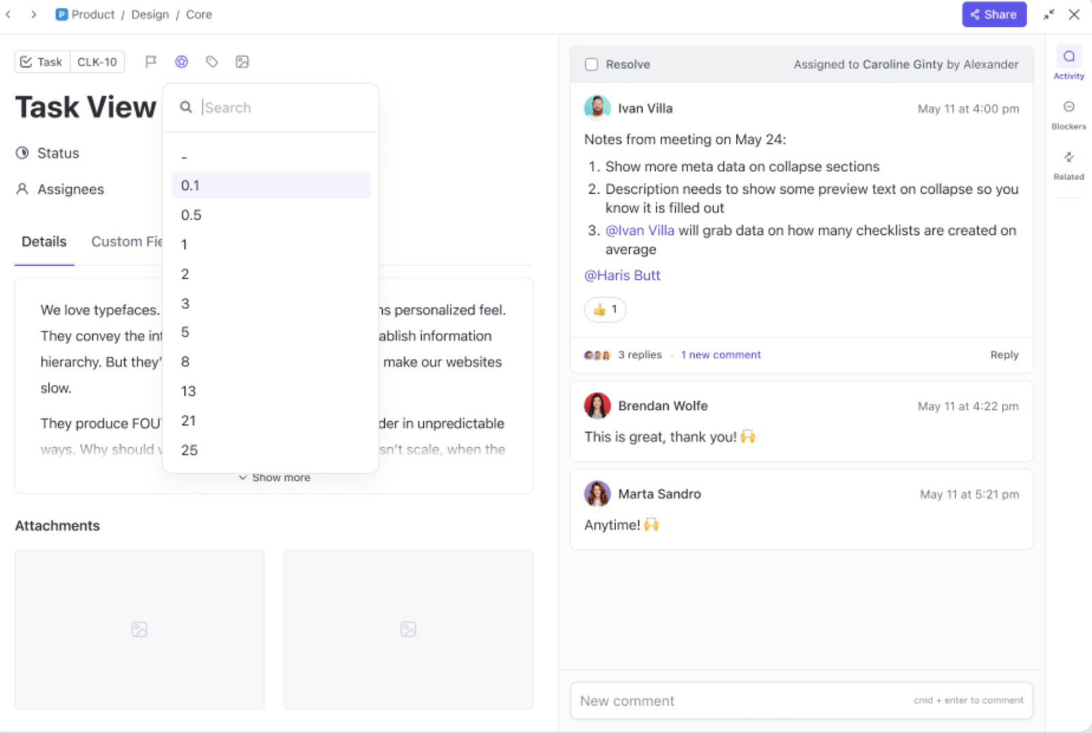Image resolution: width=1092 pixels, height=733 pixels.
Task: Click the sprint points icon
Action: pyautogui.click(x=182, y=62)
